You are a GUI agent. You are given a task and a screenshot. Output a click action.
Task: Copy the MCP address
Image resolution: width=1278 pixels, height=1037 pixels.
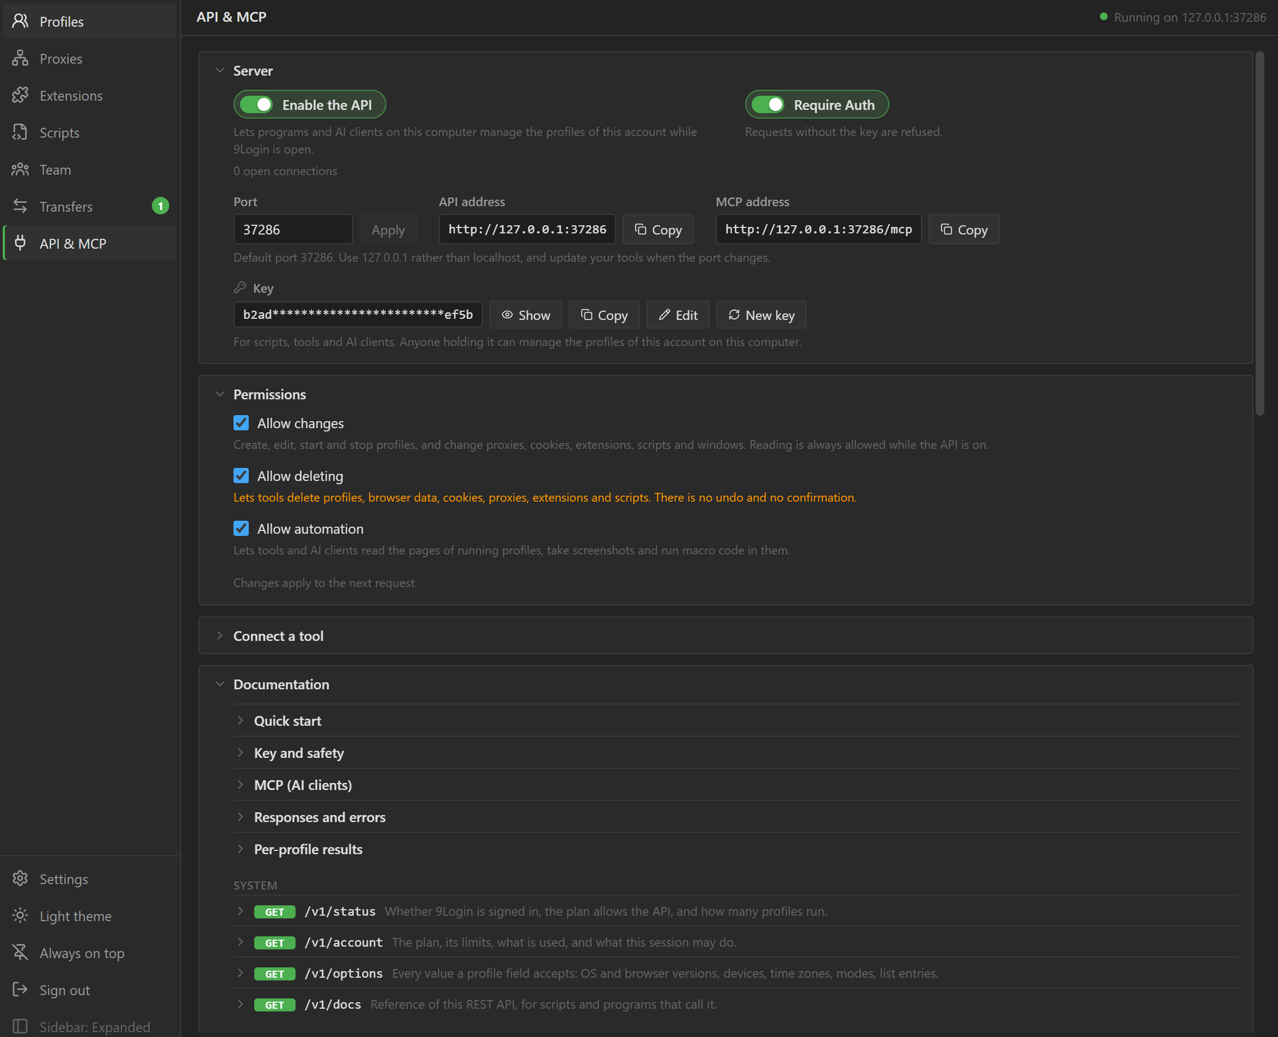coord(964,230)
